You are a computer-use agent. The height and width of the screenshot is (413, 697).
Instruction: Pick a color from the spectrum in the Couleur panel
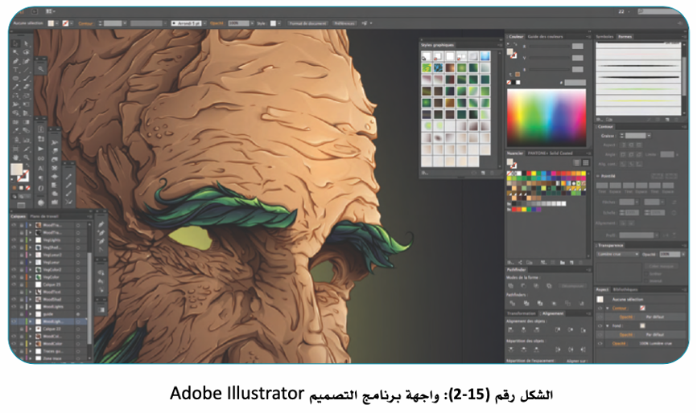[546, 117]
